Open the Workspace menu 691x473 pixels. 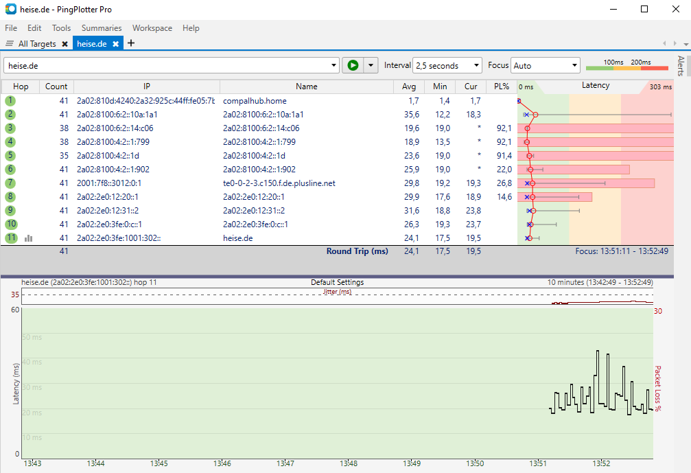coord(152,28)
